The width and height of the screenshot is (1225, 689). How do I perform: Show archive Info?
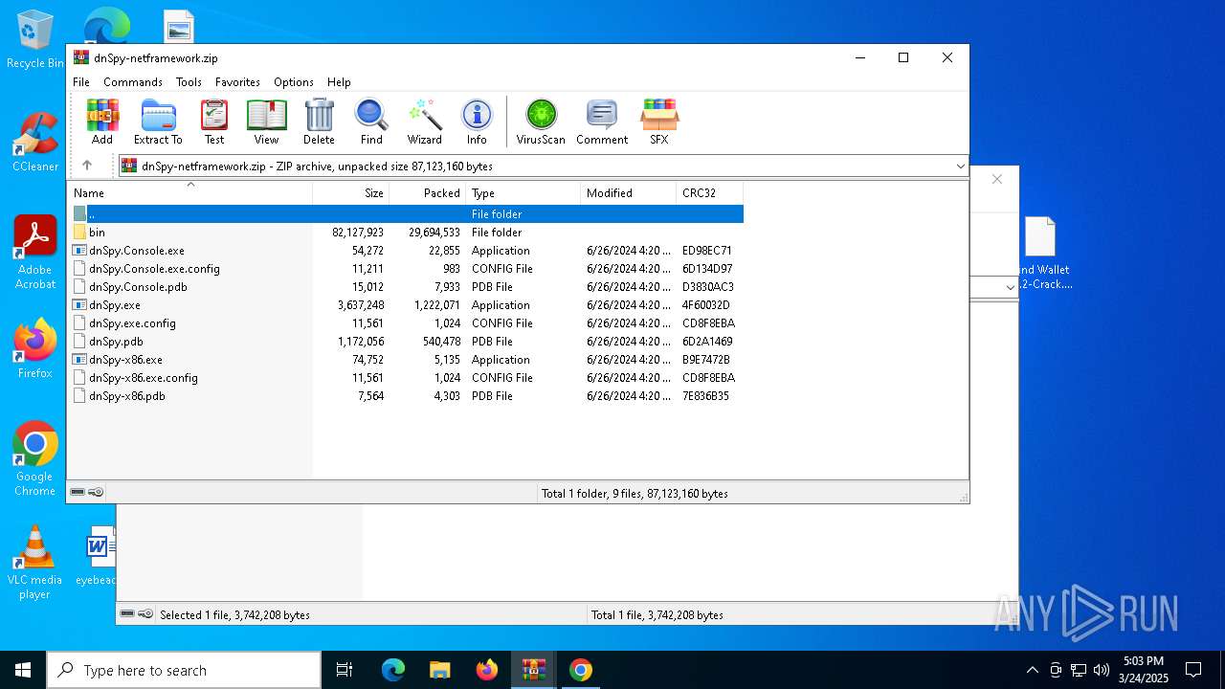(x=477, y=122)
